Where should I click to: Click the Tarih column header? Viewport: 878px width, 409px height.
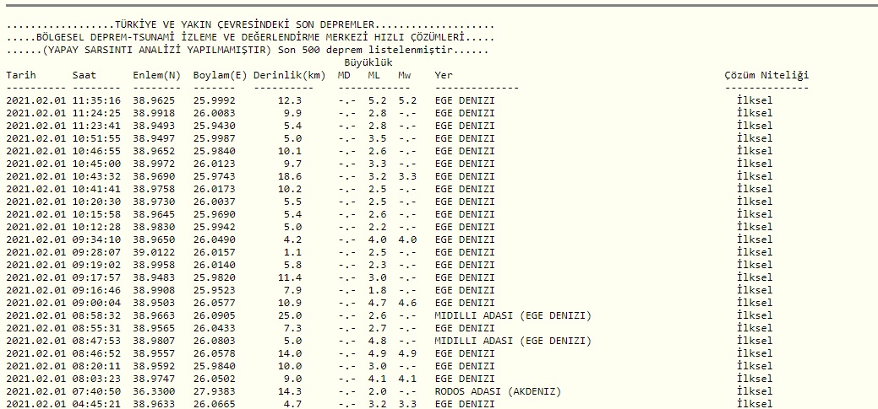click(21, 75)
